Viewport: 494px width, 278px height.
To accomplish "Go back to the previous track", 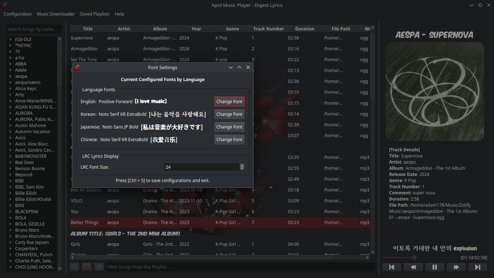I will pyautogui.click(x=392, y=267).
